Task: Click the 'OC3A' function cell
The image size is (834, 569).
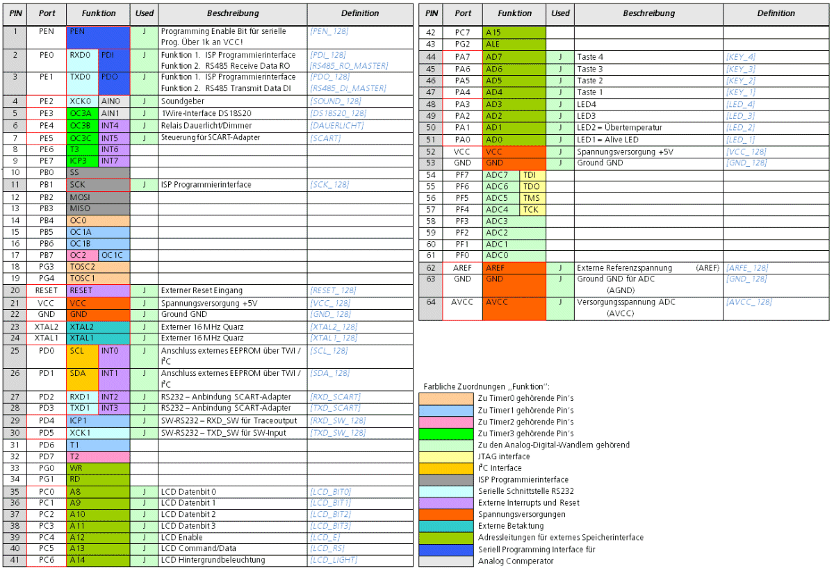Action: (x=82, y=113)
